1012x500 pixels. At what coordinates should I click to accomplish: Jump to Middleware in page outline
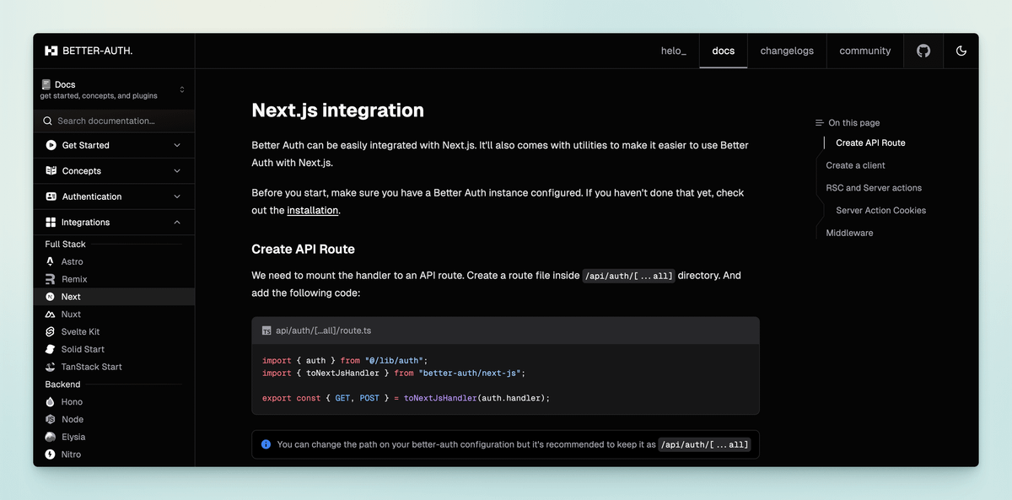click(849, 233)
